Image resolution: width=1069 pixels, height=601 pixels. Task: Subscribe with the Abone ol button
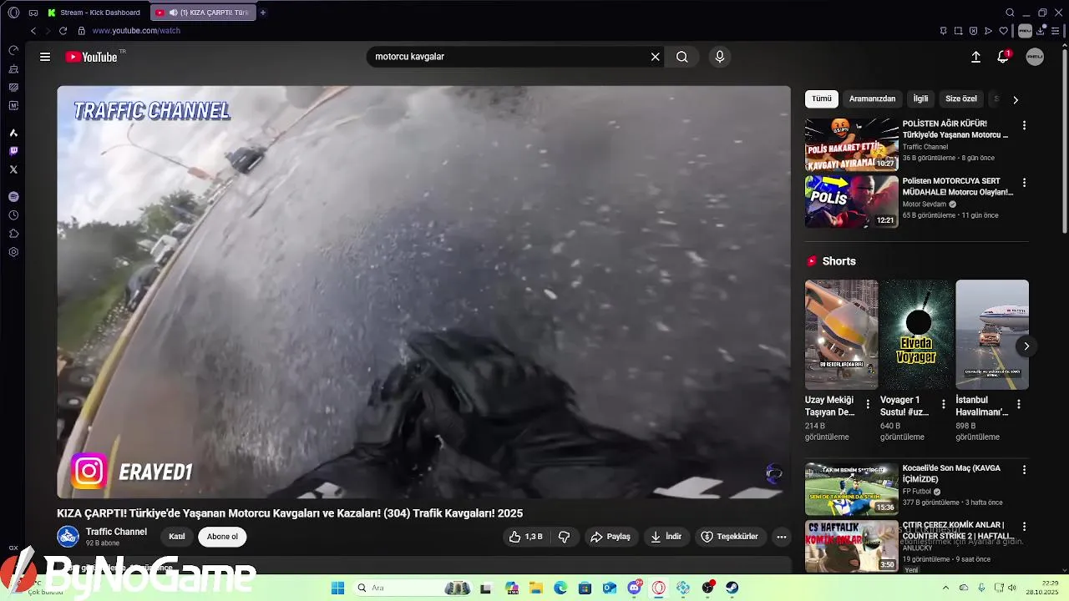point(222,537)
